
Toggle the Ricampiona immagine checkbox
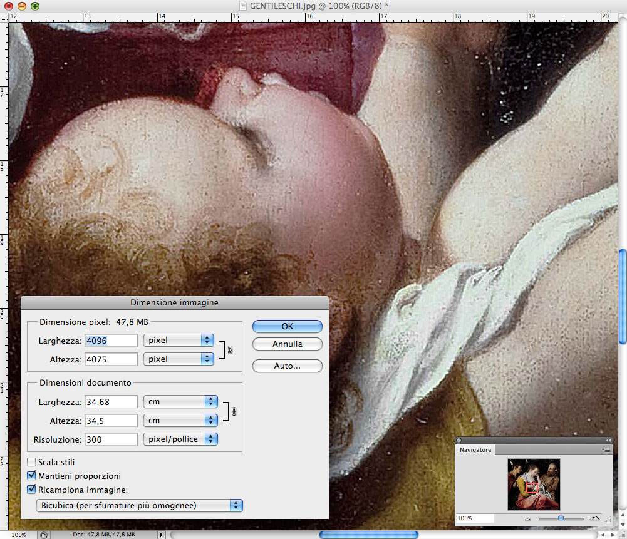pyautogui.click(x=31, y=490)
